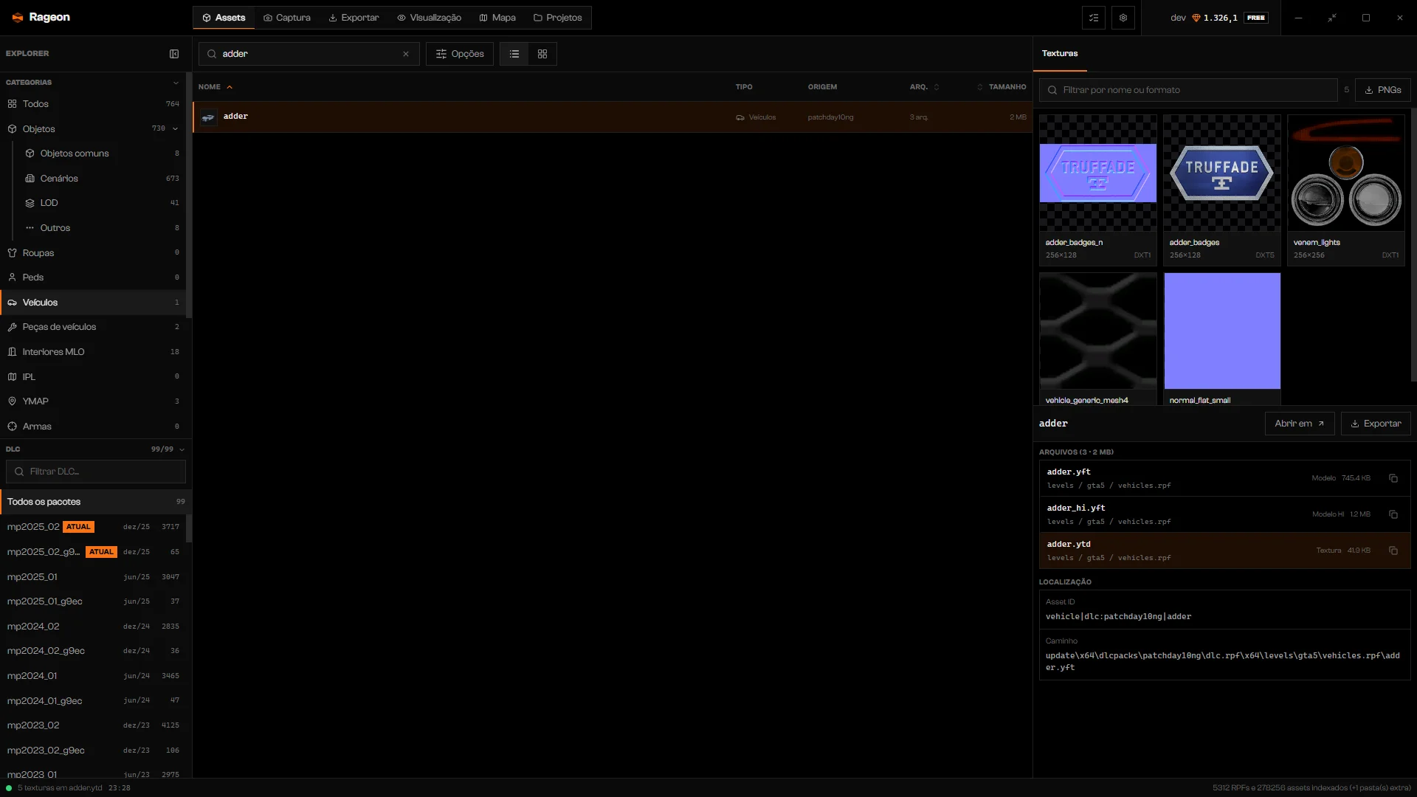1417x797 pixels.
Task: Open the Assets tab
Action: pos(224,18)
